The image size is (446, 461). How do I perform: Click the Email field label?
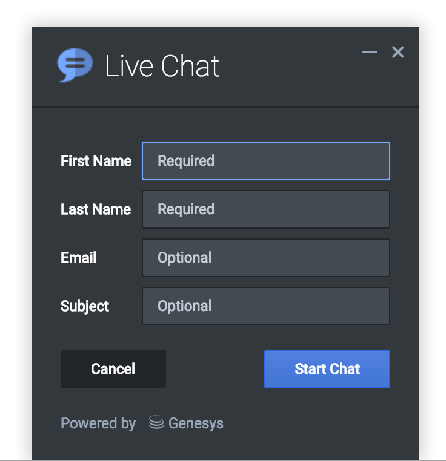(x=79, y=258)
